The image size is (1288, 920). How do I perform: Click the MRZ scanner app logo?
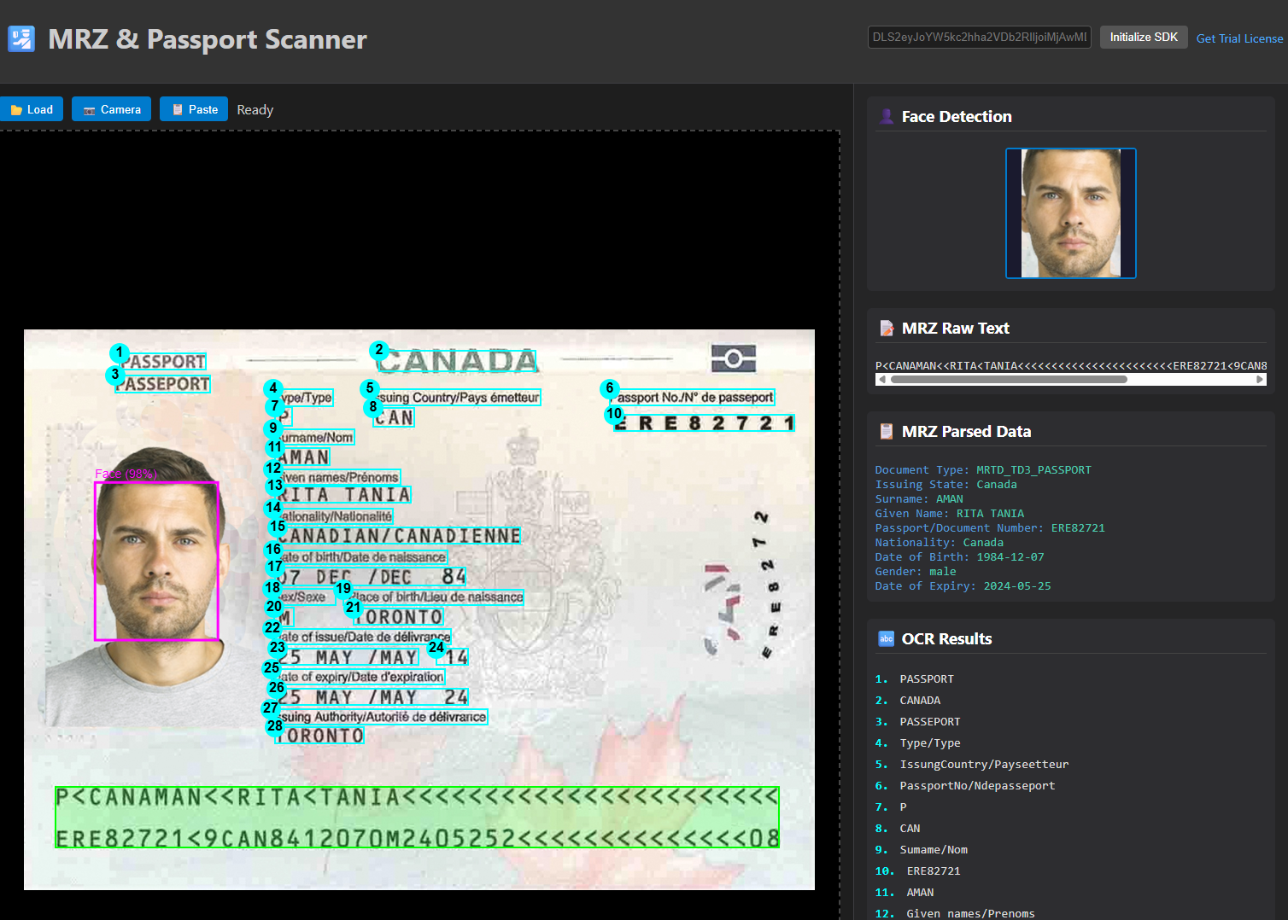(x=21, y=38)
